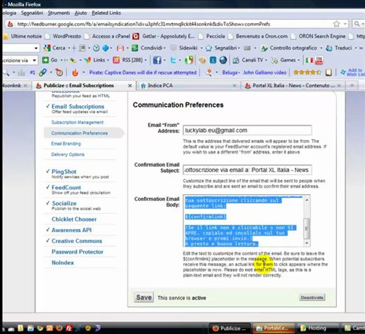Click the Facebook icon in the toolbar
This screenshot has height=334, width=365.
point(157,60)
